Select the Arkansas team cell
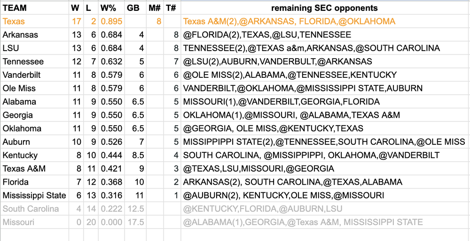 click(x=20, y=35)
